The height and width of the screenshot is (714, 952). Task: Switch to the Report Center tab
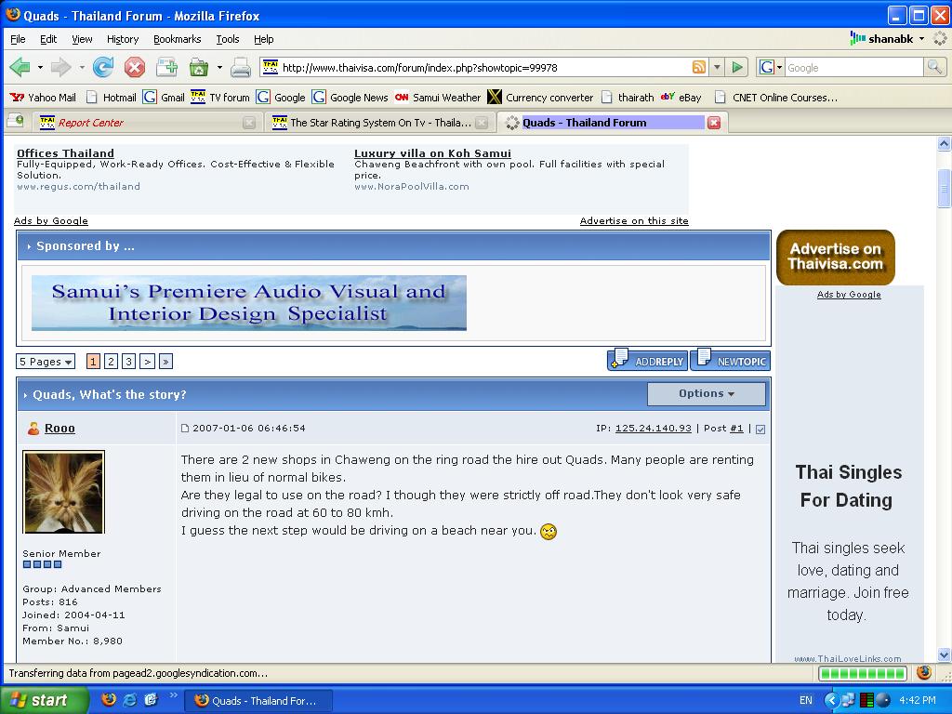146,122
